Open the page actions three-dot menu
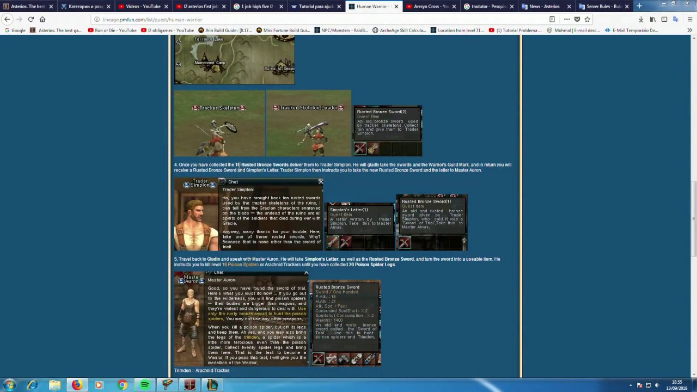The image size is (697, 392). (566, 19)
